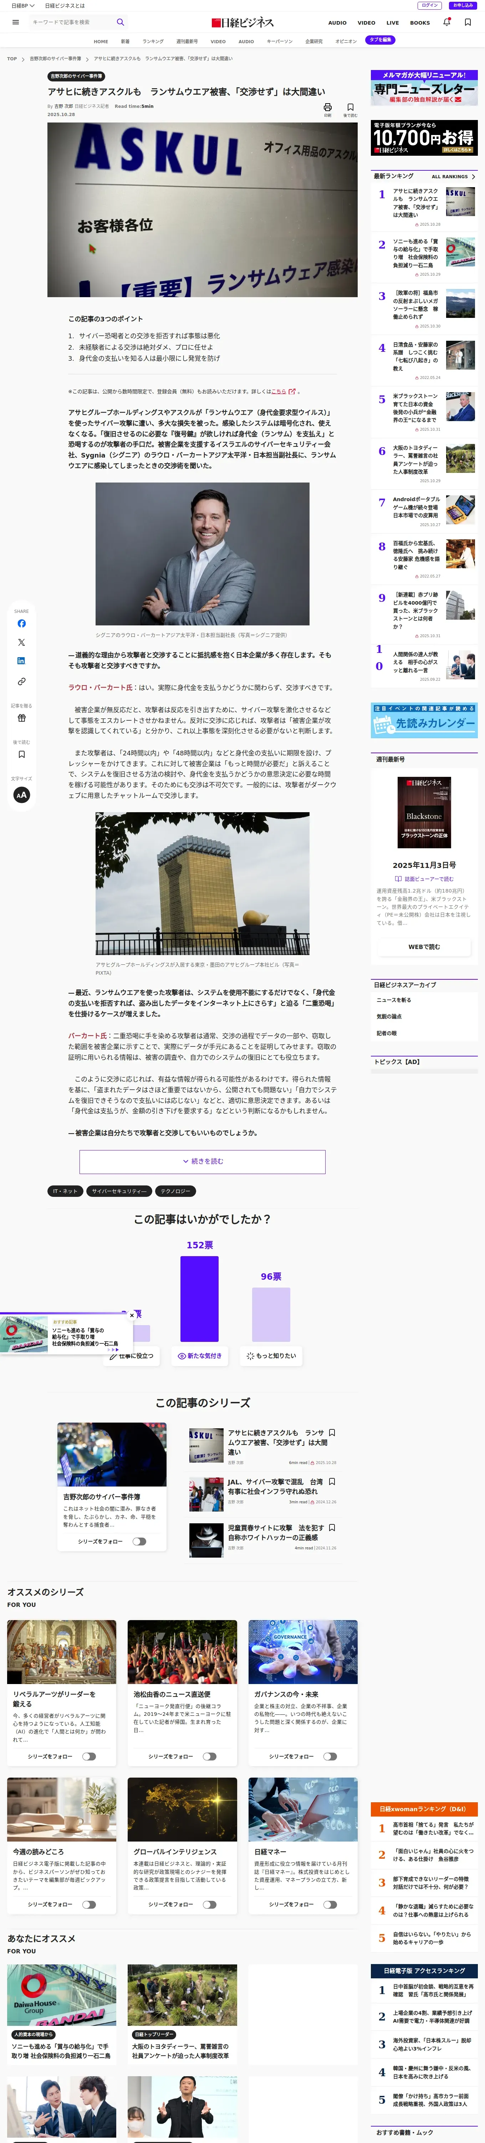Open BOOKS in the top header

(x=420, y=23)
